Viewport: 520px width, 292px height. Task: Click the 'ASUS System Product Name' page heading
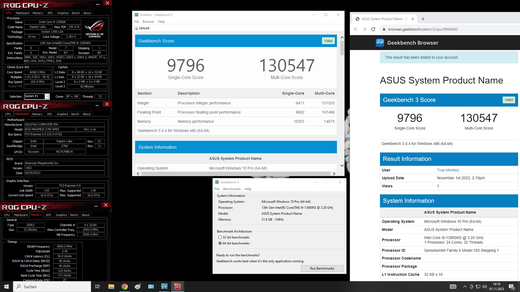pos(441,80)
